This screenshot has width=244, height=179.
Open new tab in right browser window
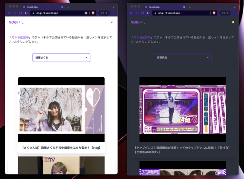[x=190, y=7]
